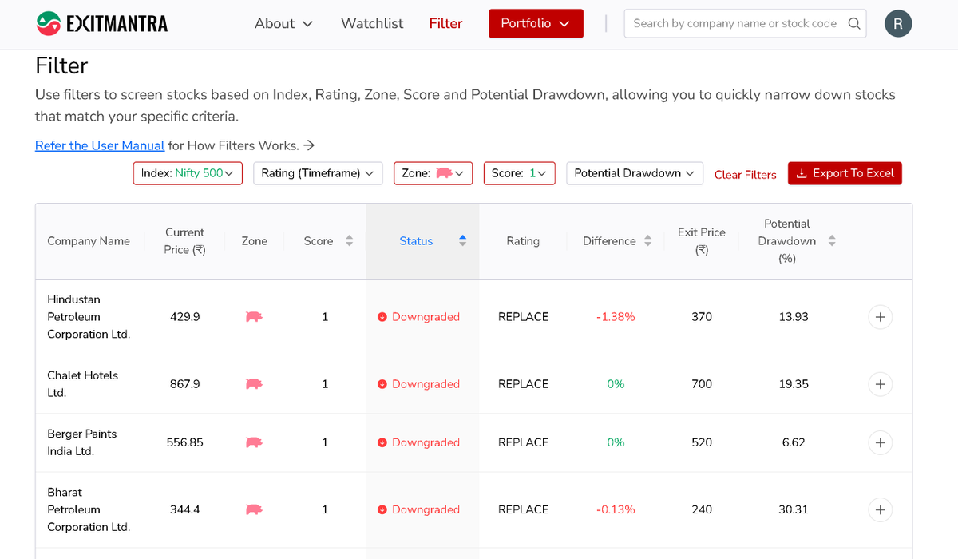
Task: Click the Rating column header
Action: [523, 240]
